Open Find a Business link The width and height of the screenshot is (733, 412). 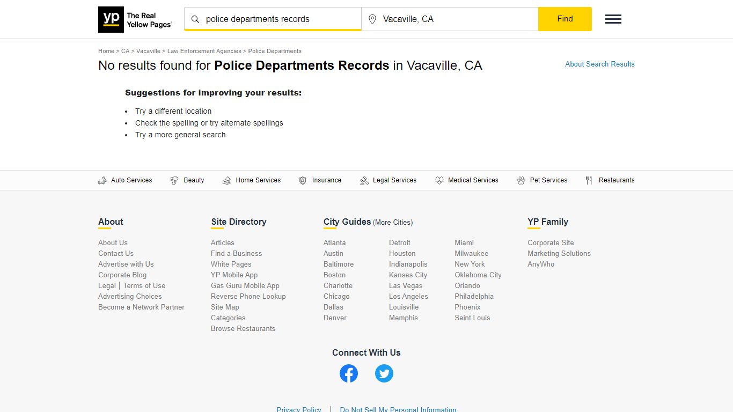pyautogui.click(x=237, y=253)
